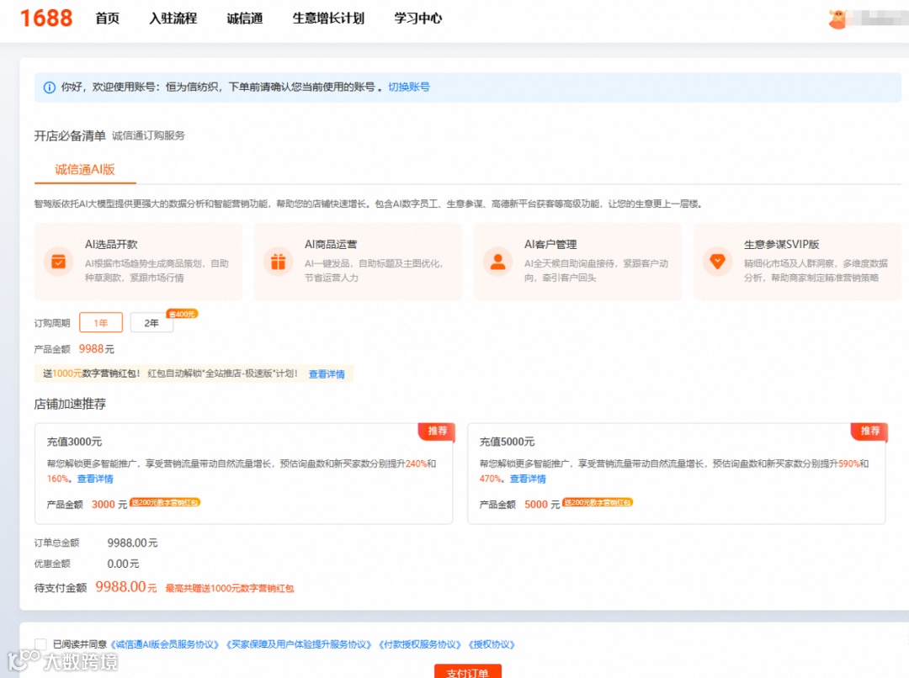Select the 诚信通AI版 tab
The image size is (909, 678).
click(85, 169)
